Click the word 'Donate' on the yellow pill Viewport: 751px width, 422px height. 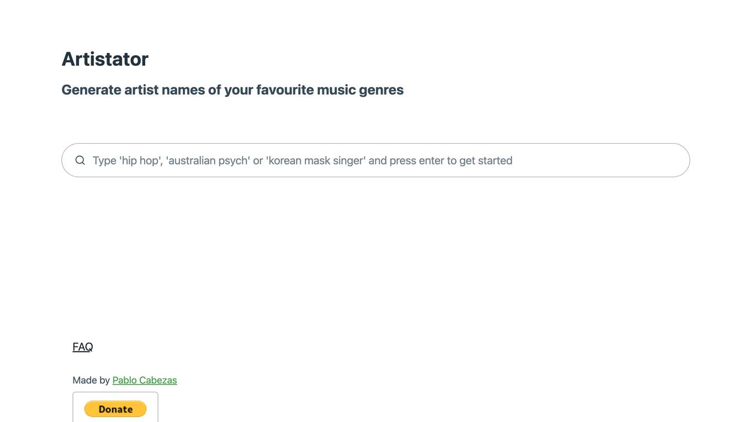[x=115, y=409]
